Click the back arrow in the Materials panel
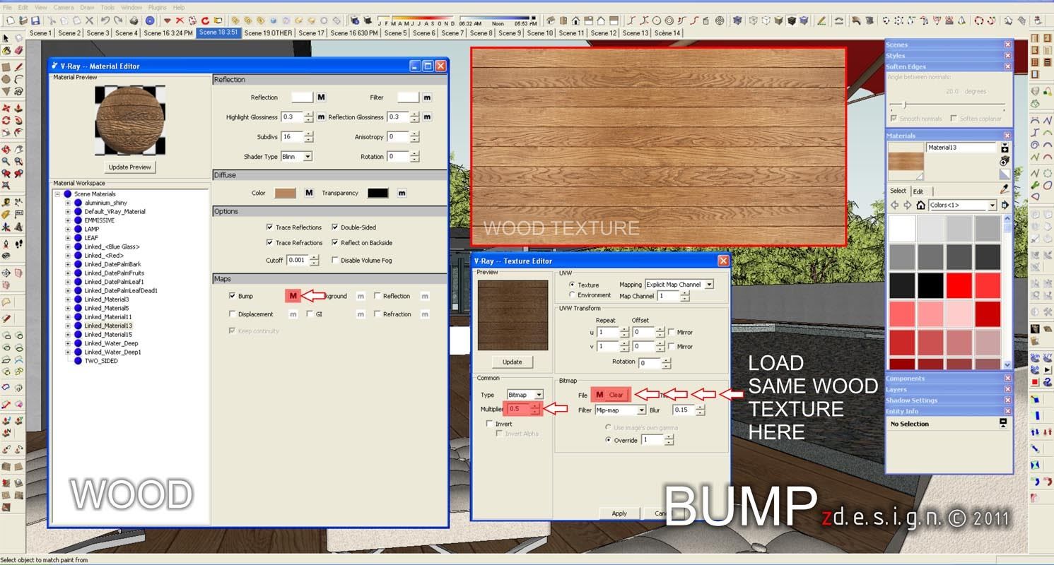 click(x=895, y=205)
